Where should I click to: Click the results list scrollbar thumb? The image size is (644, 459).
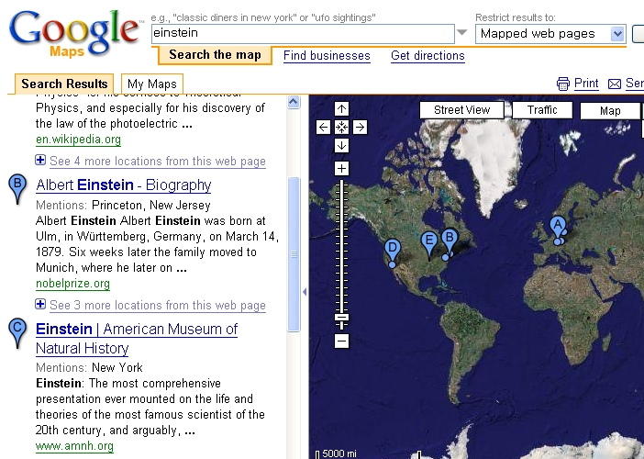[x=294, y=254]
